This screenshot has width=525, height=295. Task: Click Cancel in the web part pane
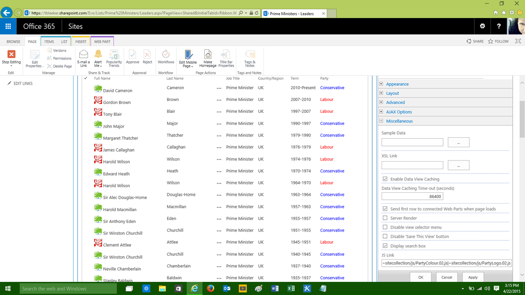(x=447, y=277)
